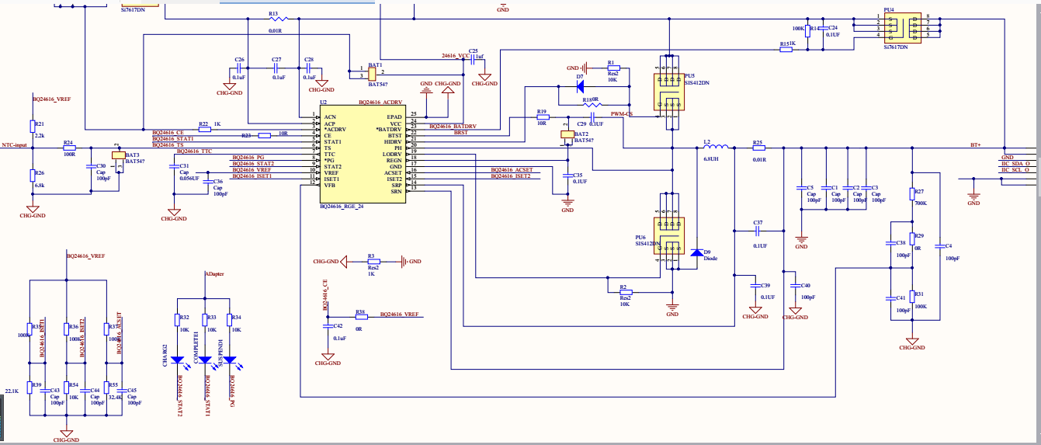Select the PU4 Si7617DN MOSFET symbol

901,26
